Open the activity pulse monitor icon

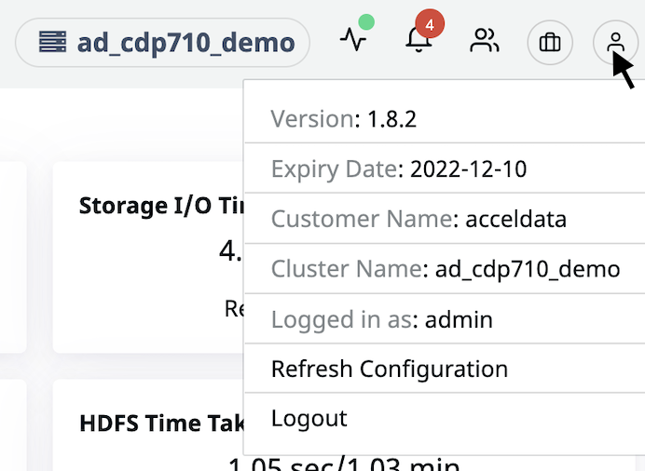click(353, 40)
